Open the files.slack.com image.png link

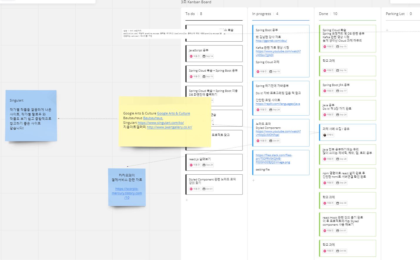tap(274, 158)
